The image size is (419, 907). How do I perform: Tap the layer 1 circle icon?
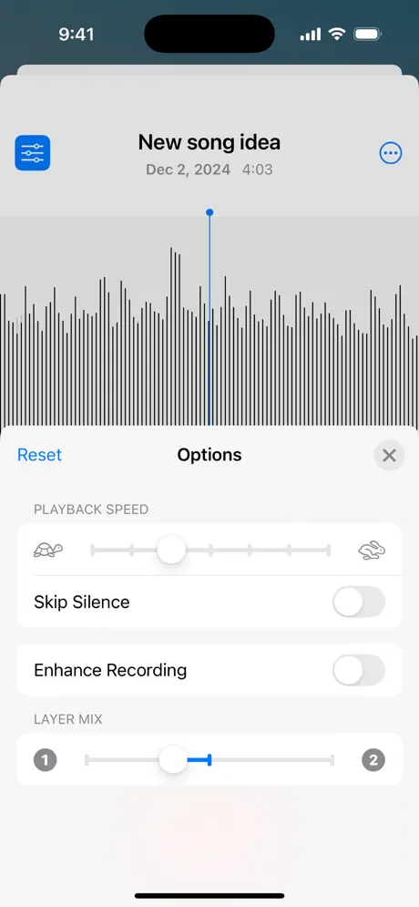click(x=45, y=759)
